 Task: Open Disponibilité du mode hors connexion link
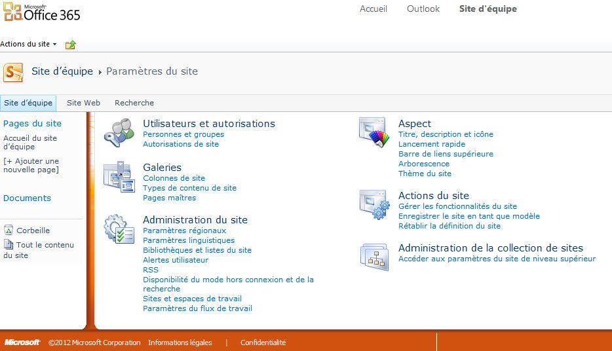pos(228,284)
